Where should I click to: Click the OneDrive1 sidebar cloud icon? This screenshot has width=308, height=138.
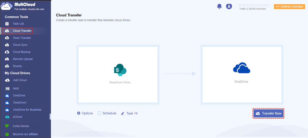[7, 103]
